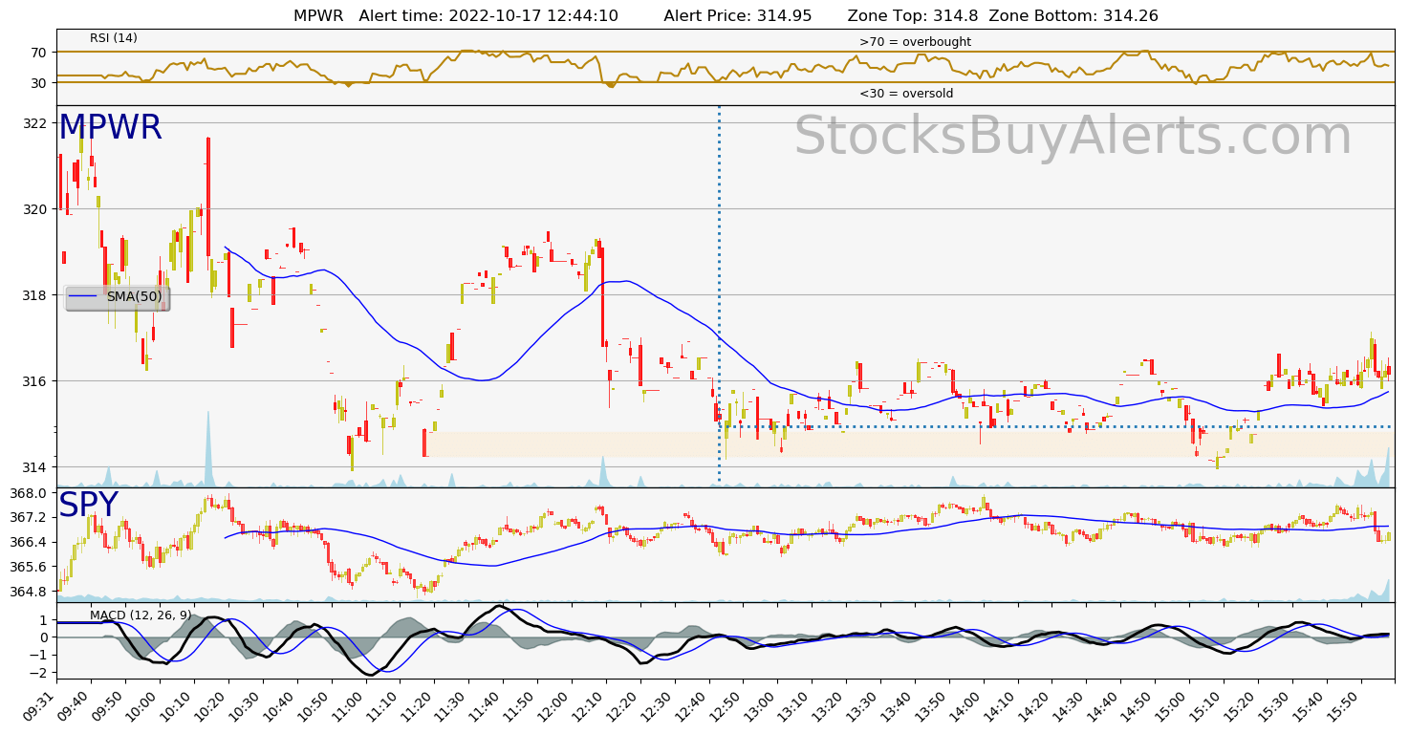Screen dimensions: 1409x734
Task: Click the MPWR price axis value 316
Action: point(34,381)
